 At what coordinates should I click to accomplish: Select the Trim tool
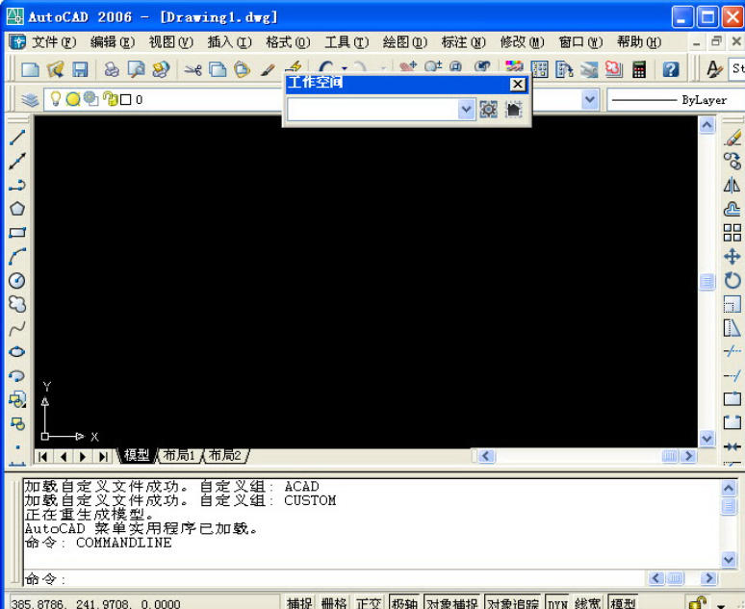tap(732, 352)
